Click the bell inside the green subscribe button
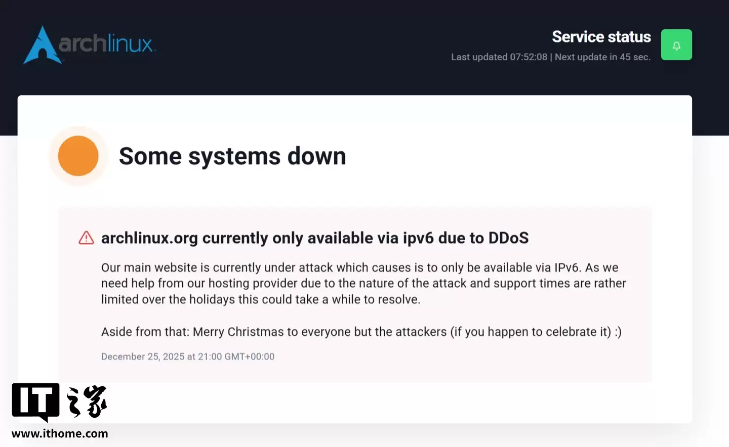Screen dimensions: 729x447 click(676, 44)
